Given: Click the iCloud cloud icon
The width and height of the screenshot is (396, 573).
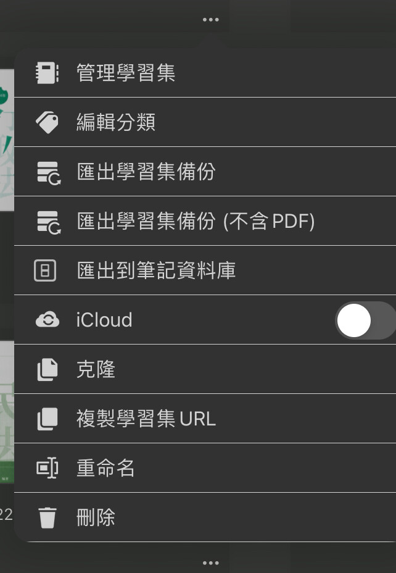Looking at the screenshot, I should point(47,320).
